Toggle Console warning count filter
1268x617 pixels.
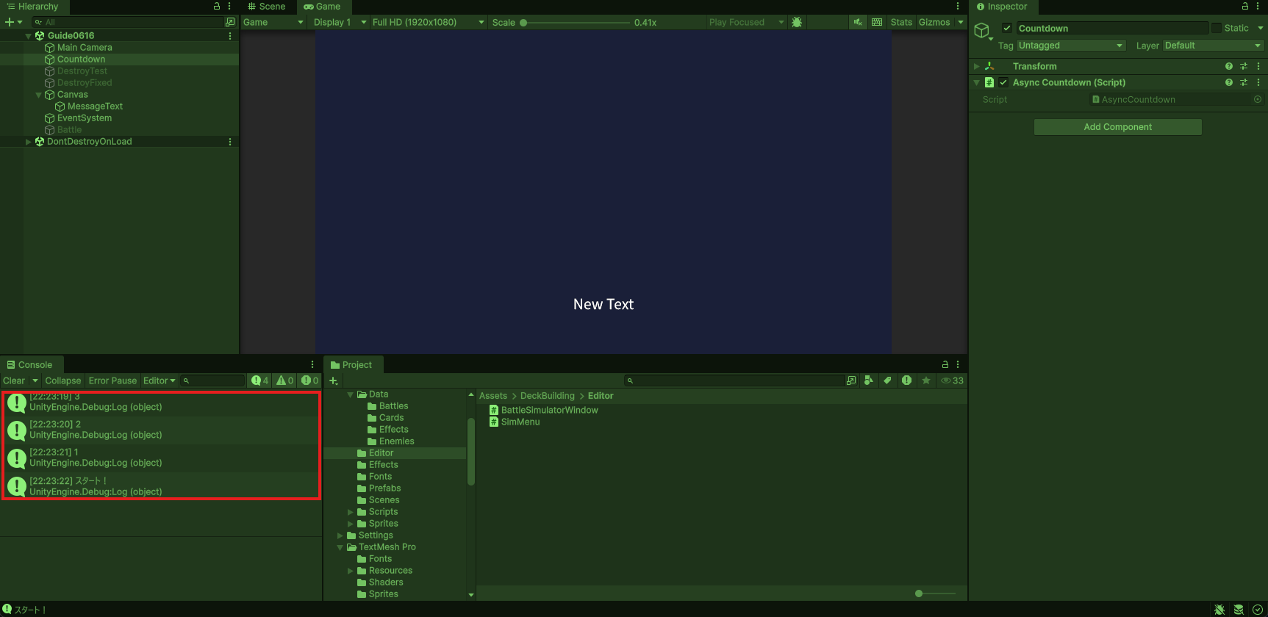click(285, 380)
